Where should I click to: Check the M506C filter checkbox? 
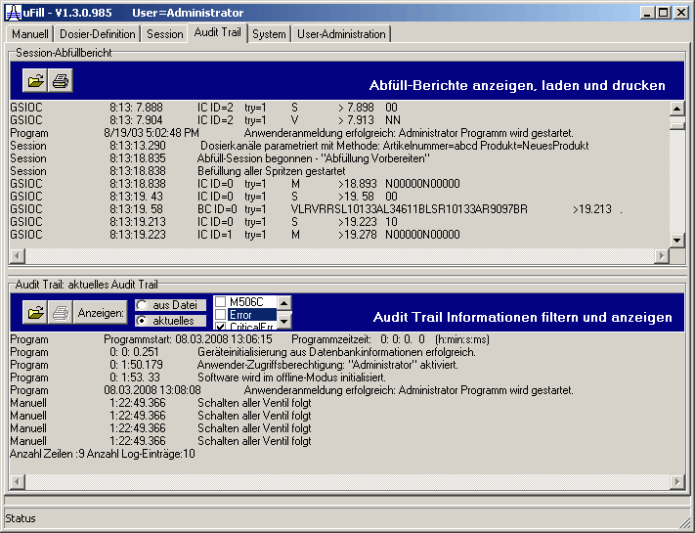pos(220,302)
